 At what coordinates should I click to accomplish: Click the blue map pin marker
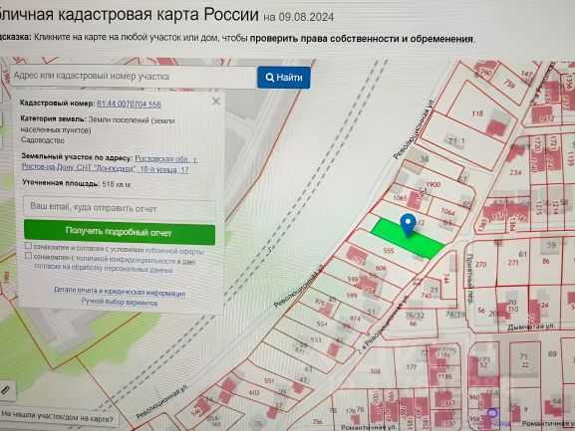(408, 225)
